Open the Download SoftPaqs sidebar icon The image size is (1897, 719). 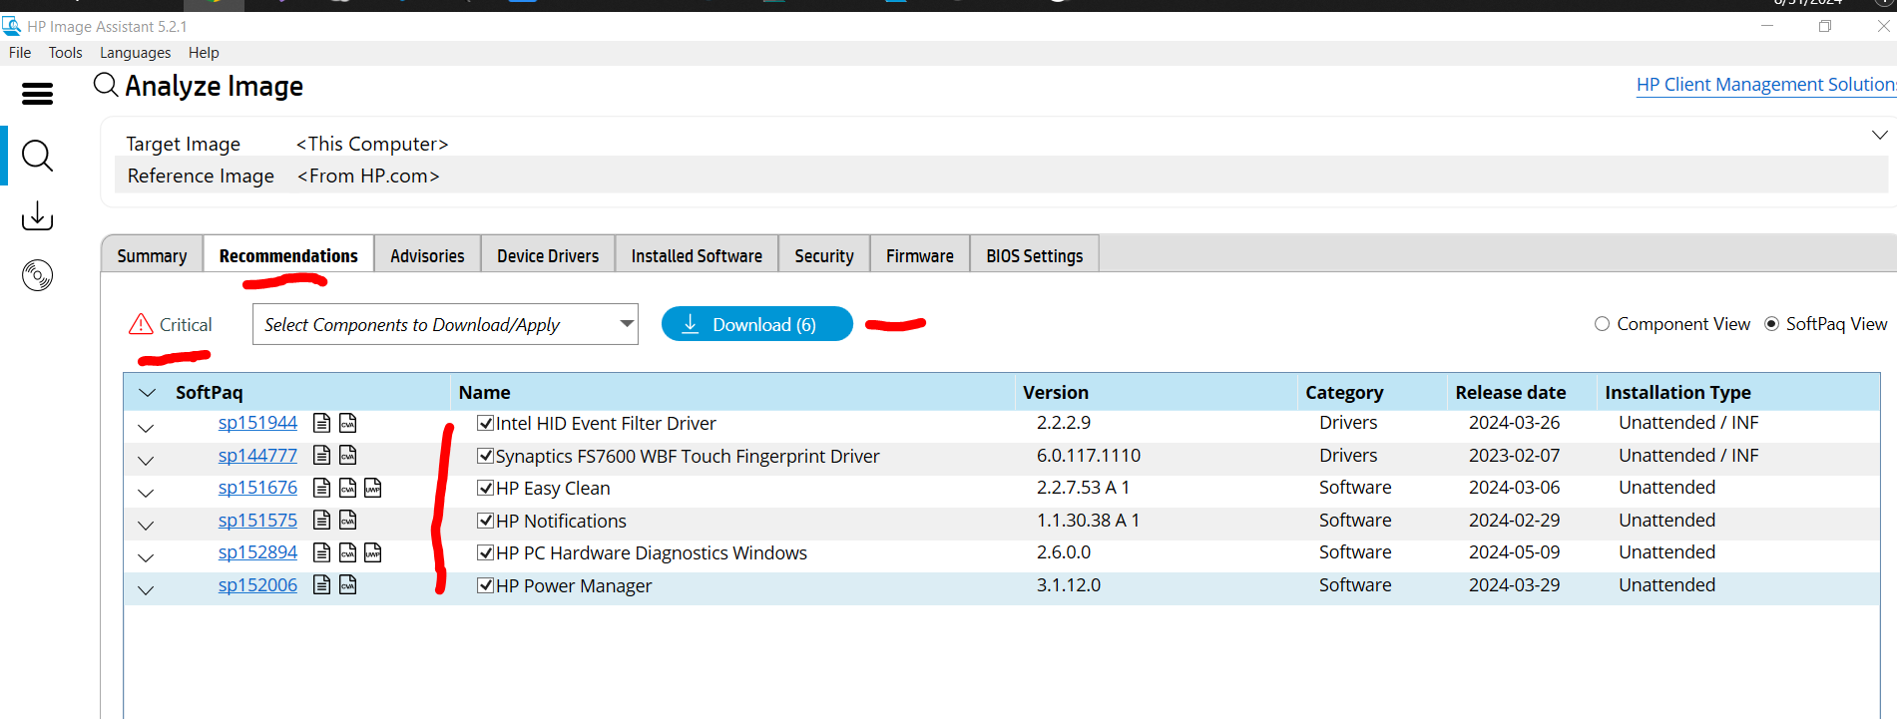(x=37, y=215)
